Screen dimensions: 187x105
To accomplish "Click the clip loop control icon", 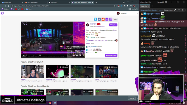I will click(77, 55).
